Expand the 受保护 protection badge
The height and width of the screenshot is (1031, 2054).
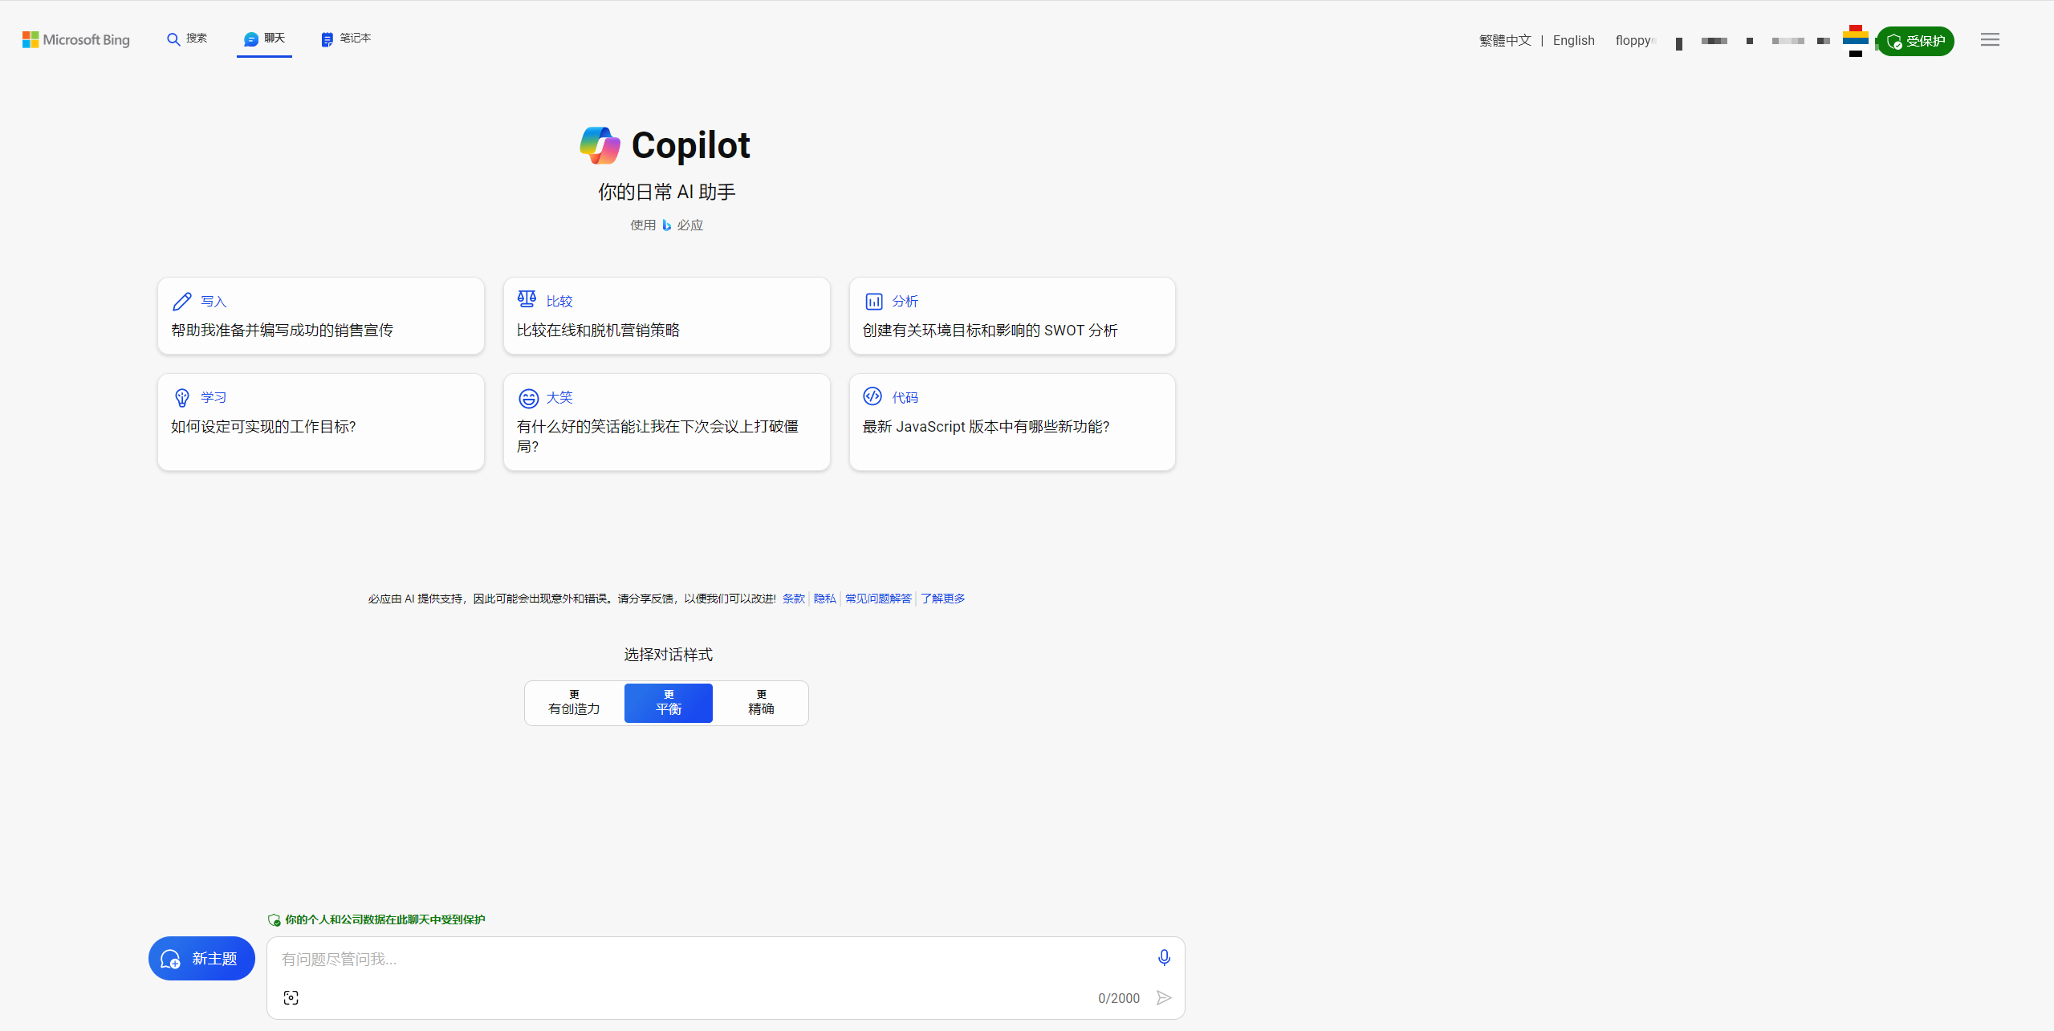(1916, 41)
